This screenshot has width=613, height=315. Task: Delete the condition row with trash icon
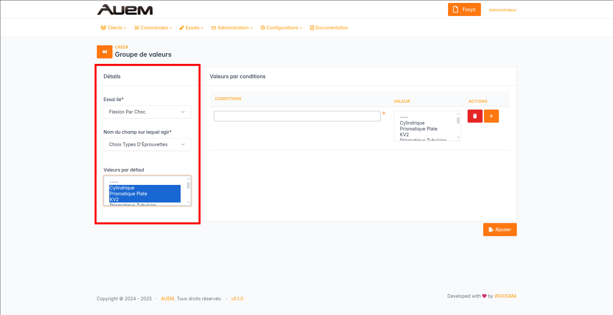[x=475, y=116]
